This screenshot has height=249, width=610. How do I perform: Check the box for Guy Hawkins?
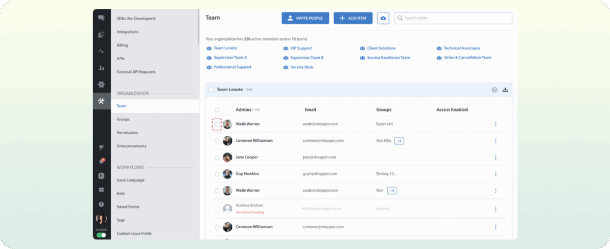pos(217,174)
